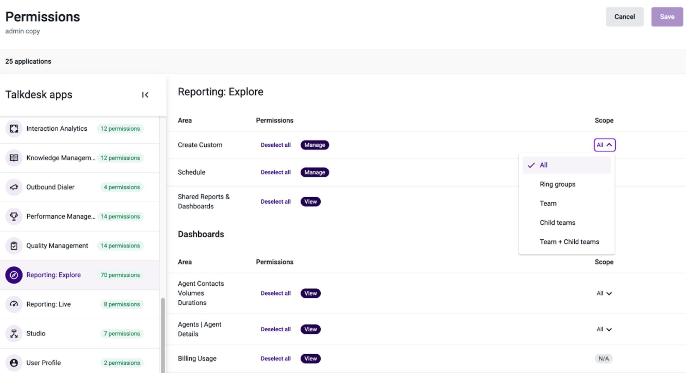Click Deselect all for Agents | Agent Details
This screenshot has width=686, height=373.
(275, 329)
